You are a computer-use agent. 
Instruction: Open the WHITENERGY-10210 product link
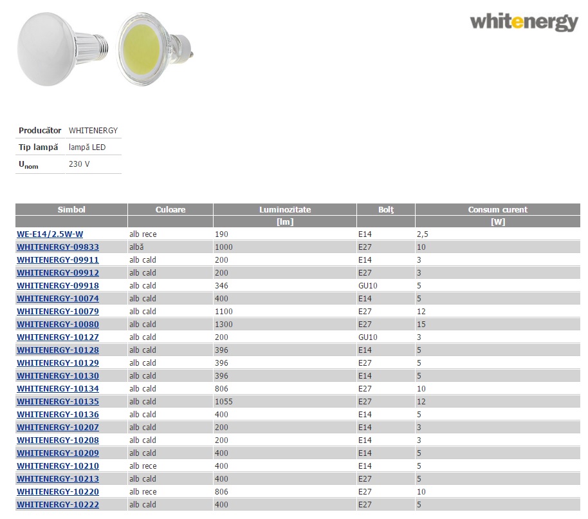point(58,466)
